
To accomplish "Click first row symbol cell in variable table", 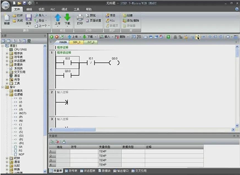I will (x=84, y=152).
